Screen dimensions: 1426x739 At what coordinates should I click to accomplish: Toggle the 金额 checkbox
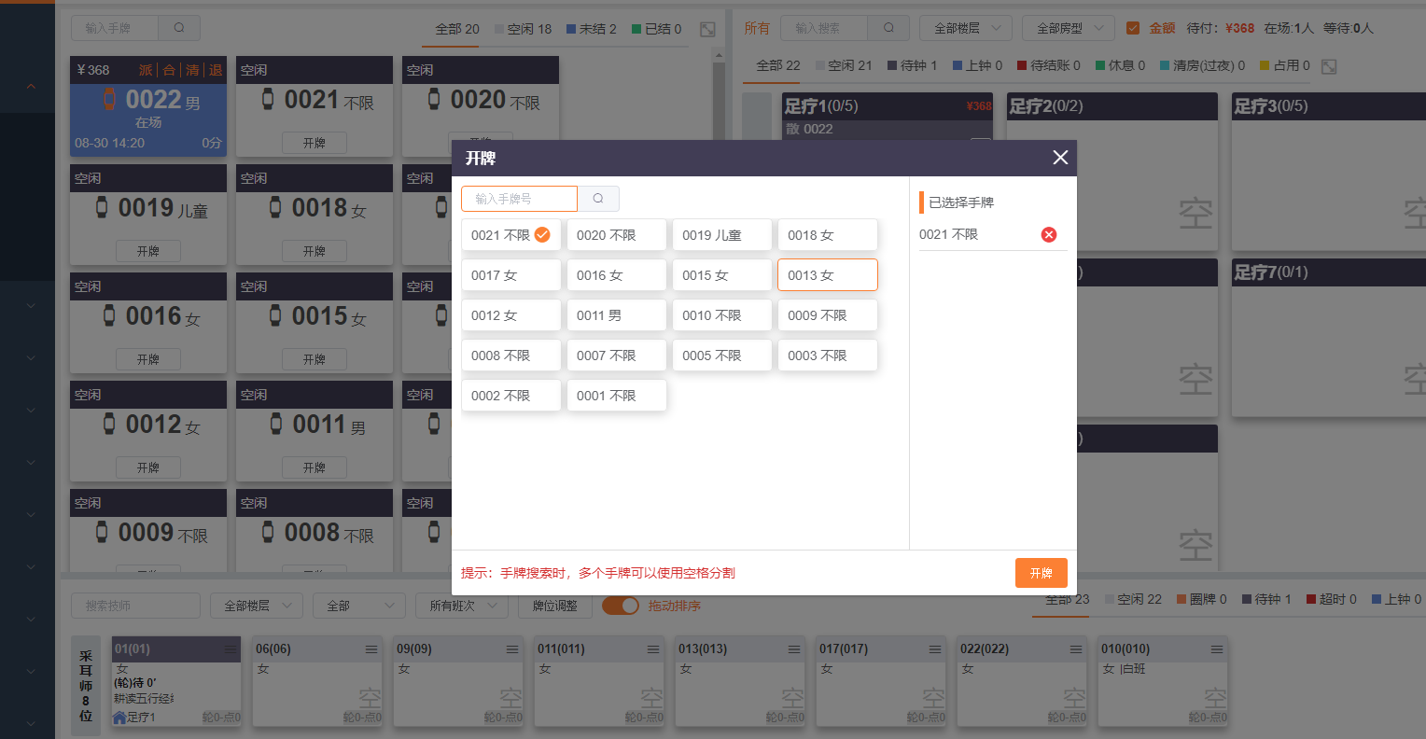[x=1133, y=28]
